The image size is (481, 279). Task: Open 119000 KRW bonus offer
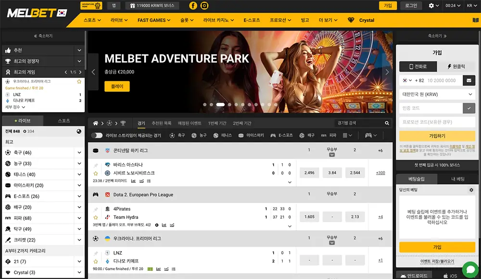152,5
